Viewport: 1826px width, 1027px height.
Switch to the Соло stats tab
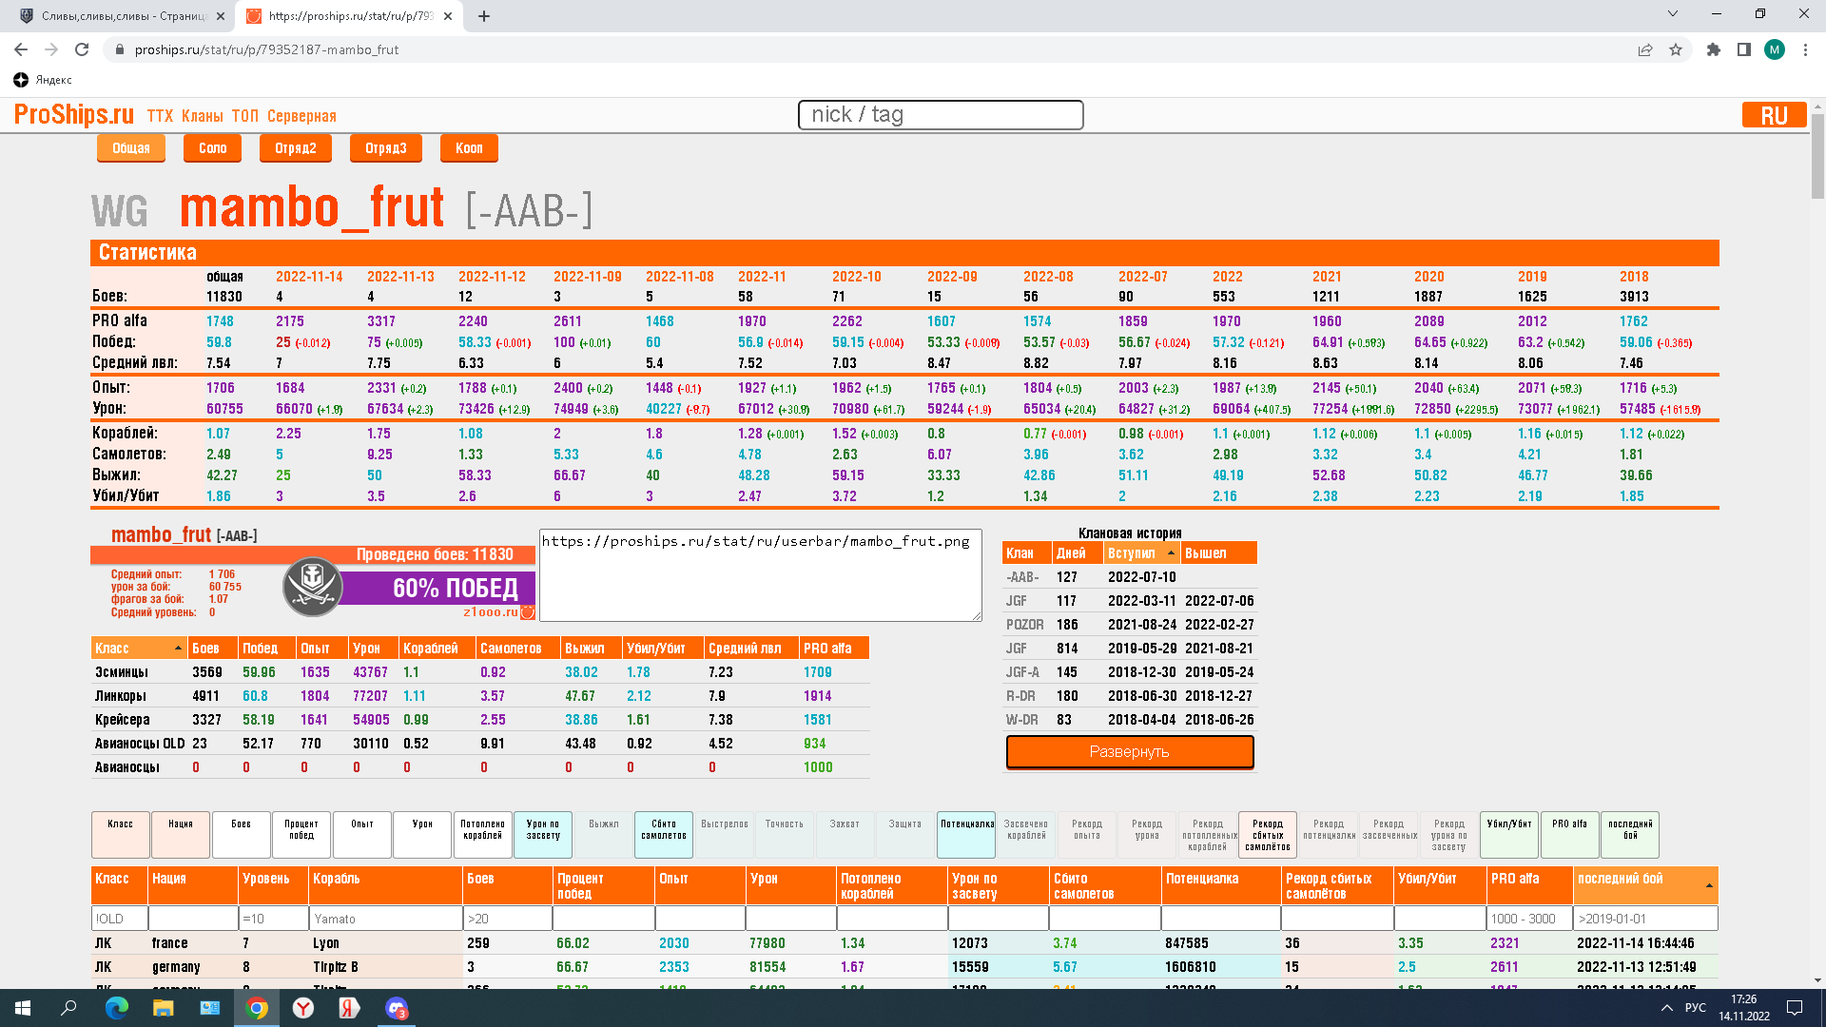212,148
